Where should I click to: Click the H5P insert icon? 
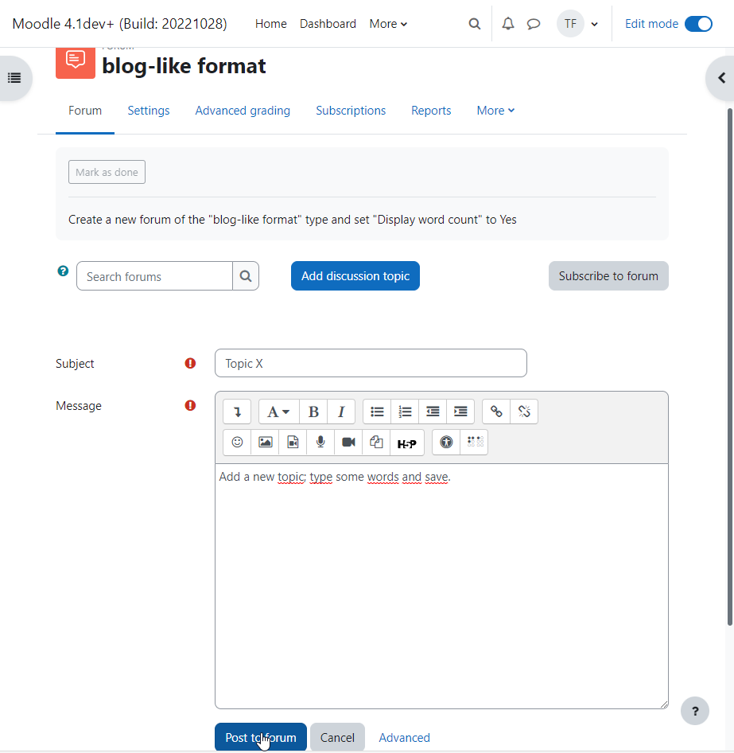pyautogui.click(x=407, y=443)
